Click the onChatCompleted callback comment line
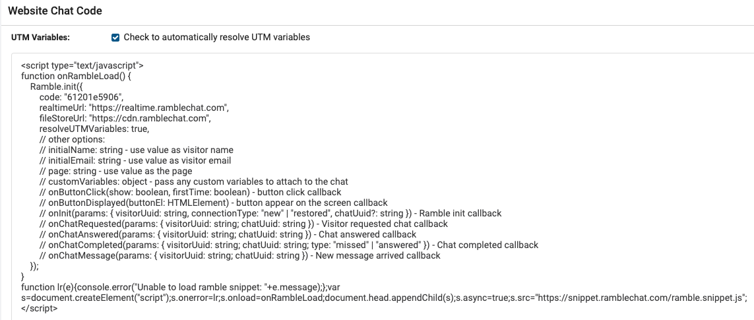The width and height of the screenshot is (754, 320). click(288, 245)
